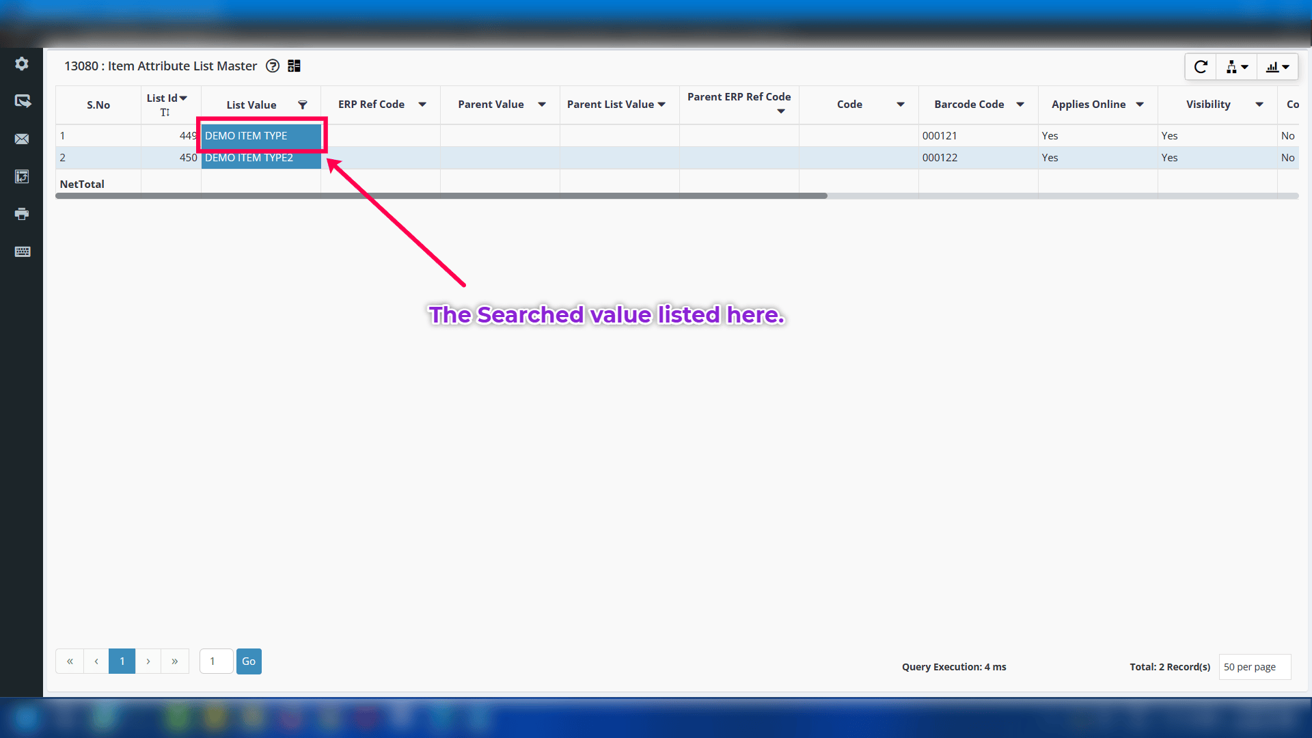
Task: Open the settings gear in sidebar
Action: coord(22,64)
